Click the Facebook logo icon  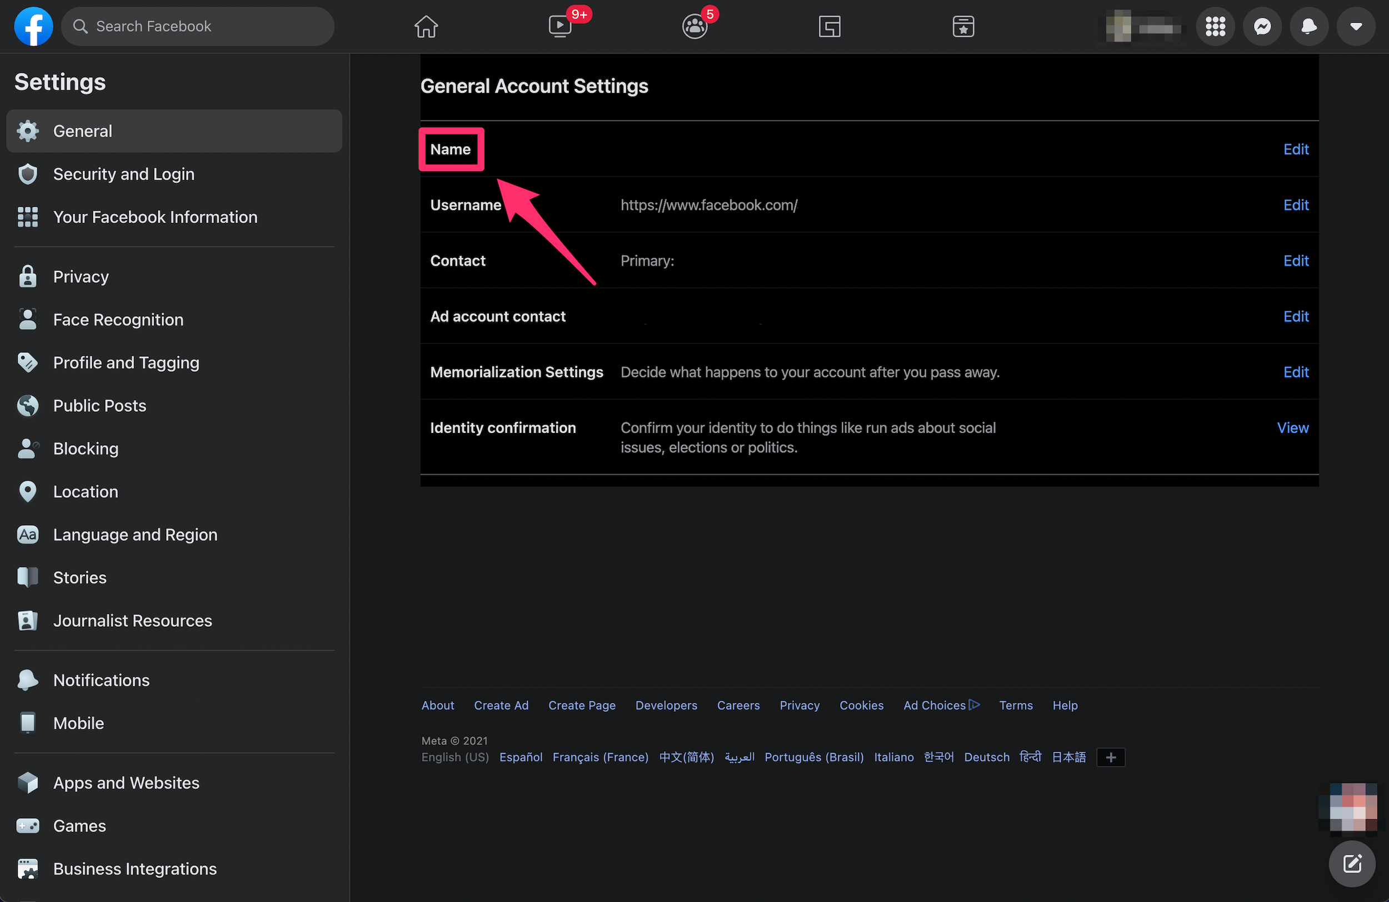[33, 26]
